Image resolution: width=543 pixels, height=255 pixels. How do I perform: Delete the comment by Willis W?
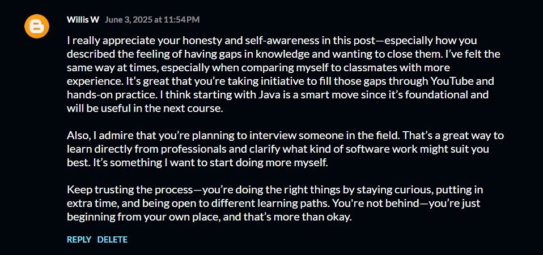point(112,239)
